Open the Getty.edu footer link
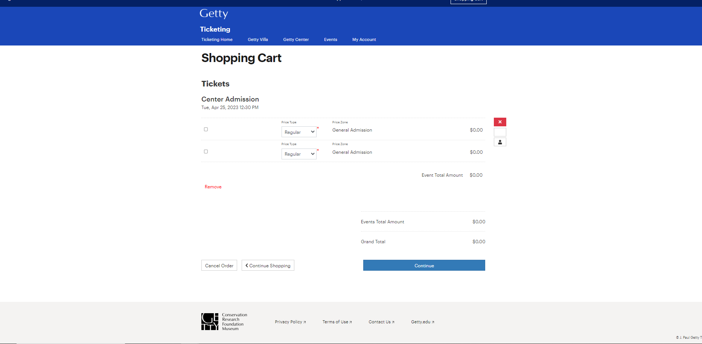The width and height of the screenshot is (702, 344). pyautogui.click(x=423, y=322)
